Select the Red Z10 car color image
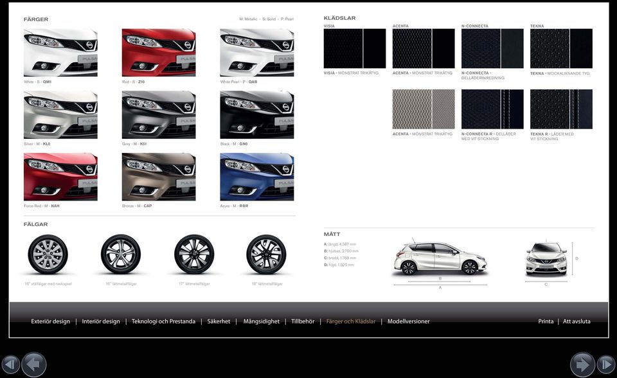The height and width of the screenshot is (378, 617). [159, 52]
